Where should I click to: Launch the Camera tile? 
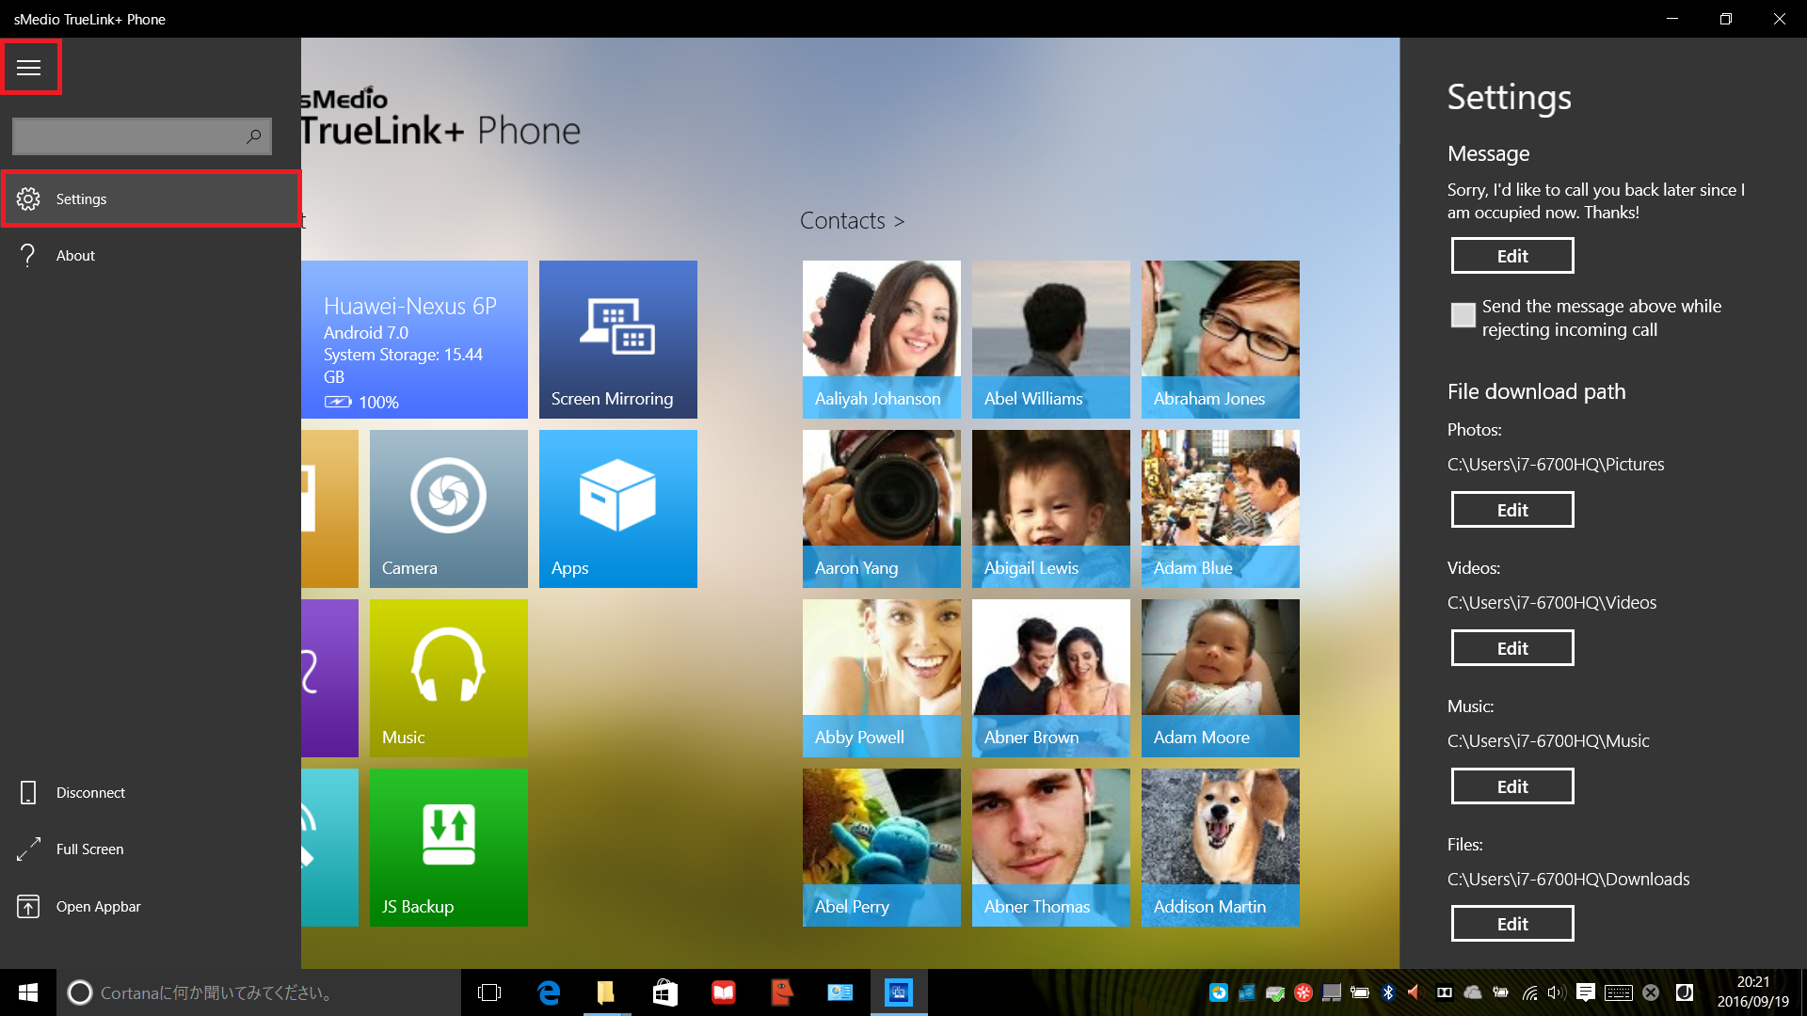[x=449, y=509]
